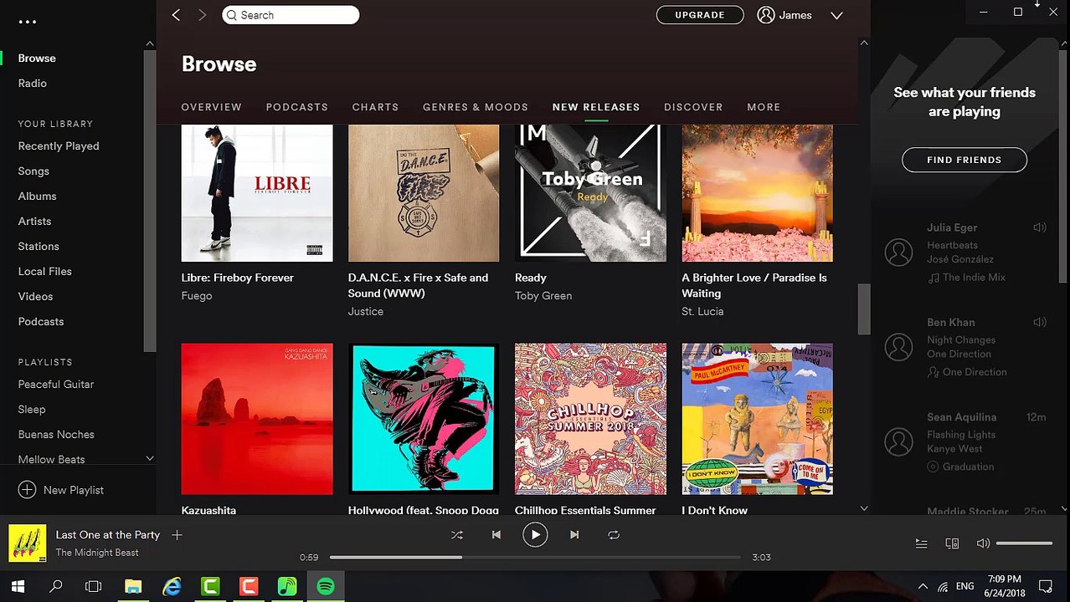The image size is (1070, 602).
Task: Click the now playing album art thumbnail
Action: coord(27,543)
